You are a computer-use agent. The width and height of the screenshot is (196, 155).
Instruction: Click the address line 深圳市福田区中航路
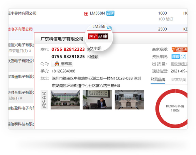(96, 79)
